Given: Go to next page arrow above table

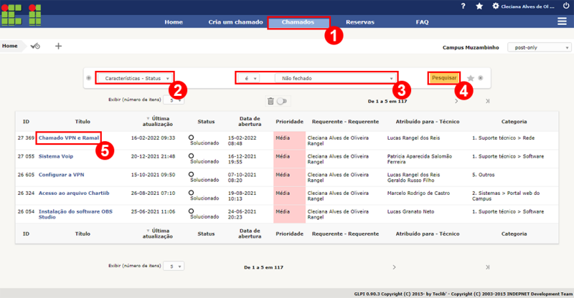Looking at the screenshot, I should pos(456,101).
